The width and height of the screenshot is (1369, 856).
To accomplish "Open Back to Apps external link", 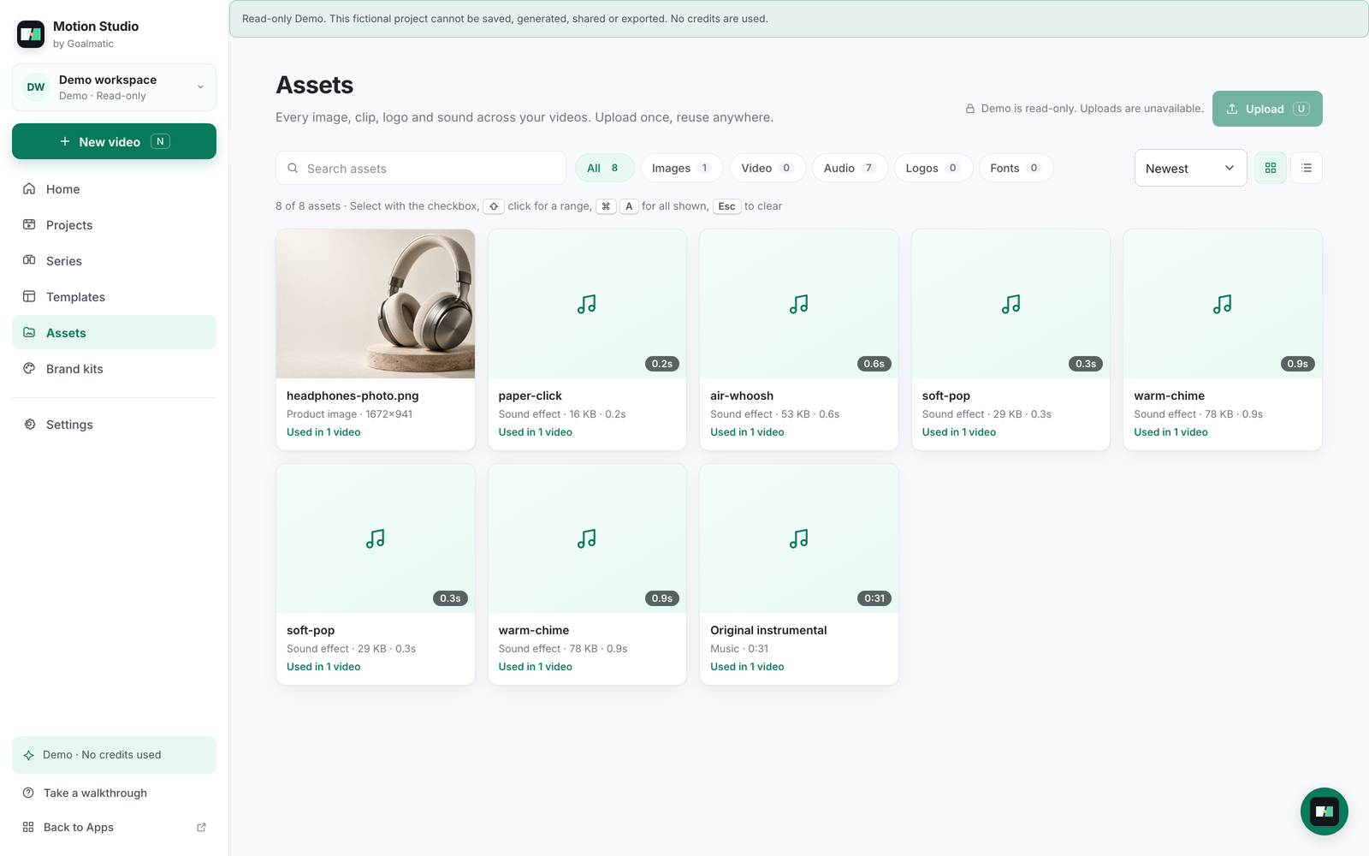I will [x=114, y=827].
